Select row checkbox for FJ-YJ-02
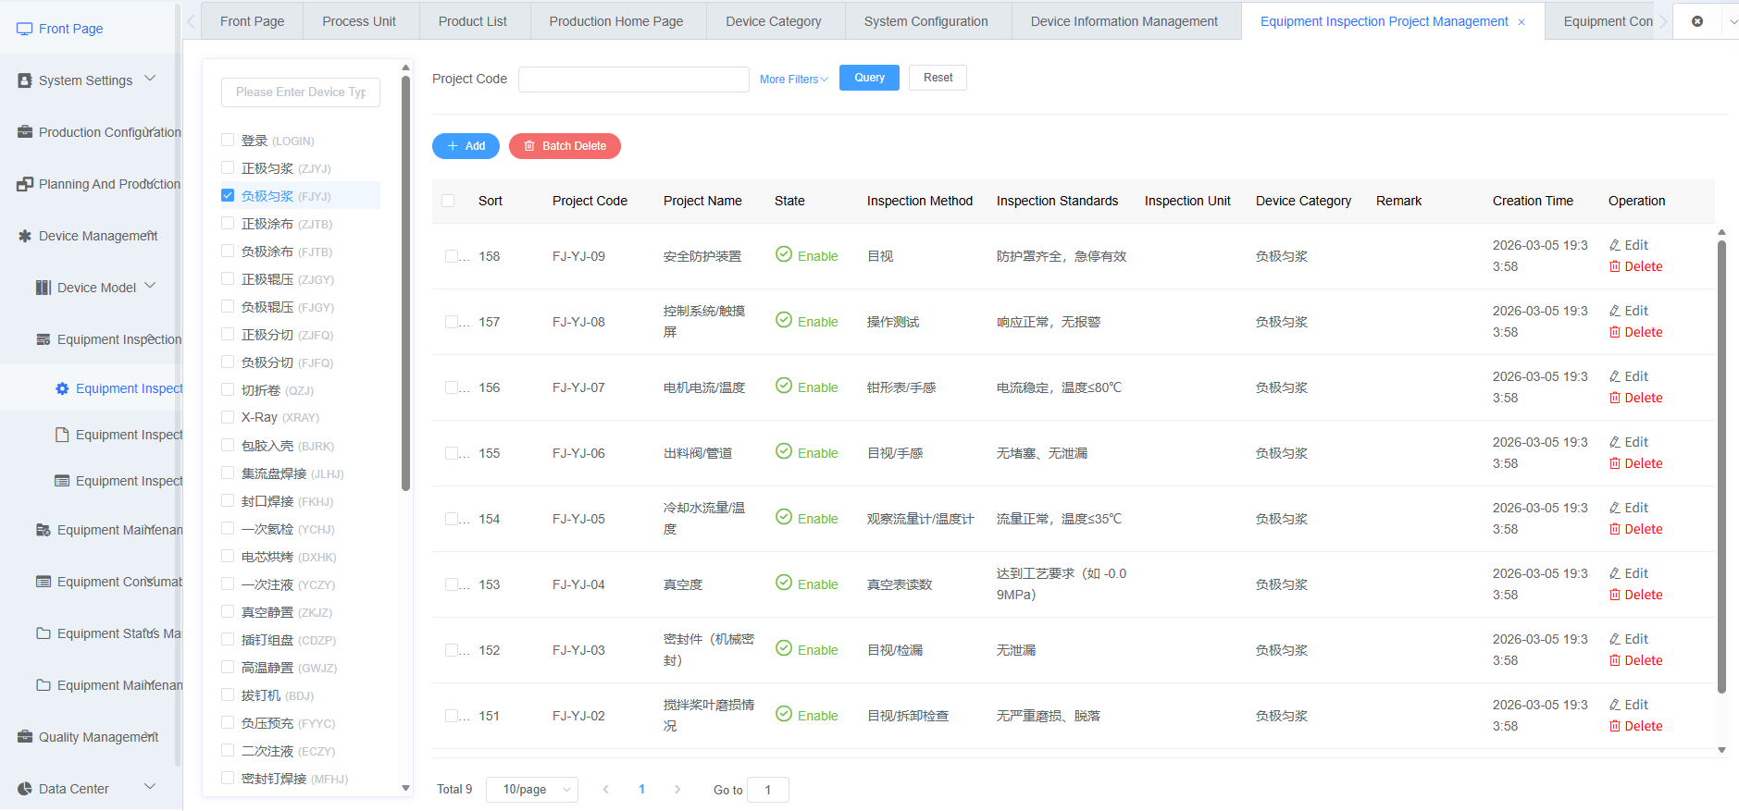This screenshot has width=1739, height=811. click(x=452, y=716)
